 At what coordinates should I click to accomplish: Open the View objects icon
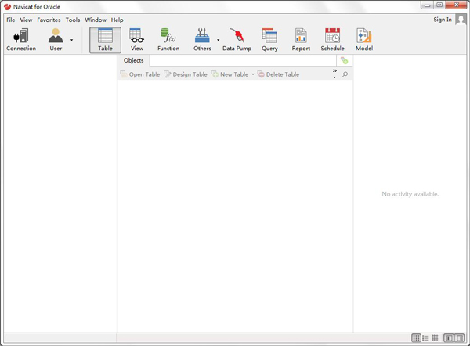coord(136,40)
